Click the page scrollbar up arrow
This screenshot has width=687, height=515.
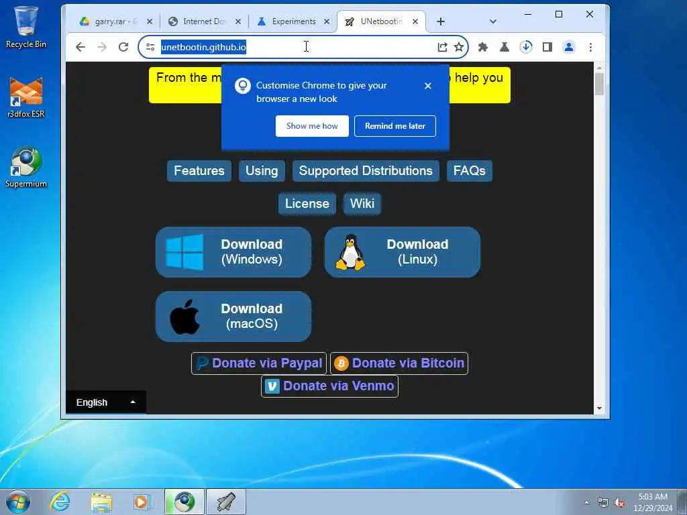coord(599,68)
